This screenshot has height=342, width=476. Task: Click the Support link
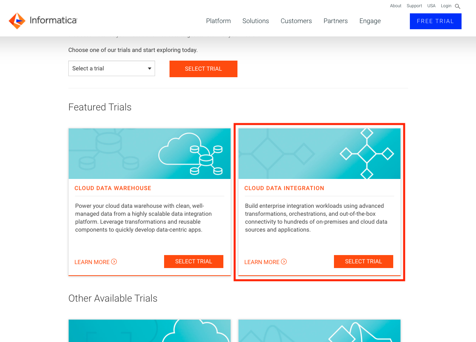414,6
